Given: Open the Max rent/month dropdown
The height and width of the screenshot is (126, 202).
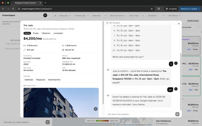Looking at the screenshot, I should pyautogui.click(x=118, y=15).
